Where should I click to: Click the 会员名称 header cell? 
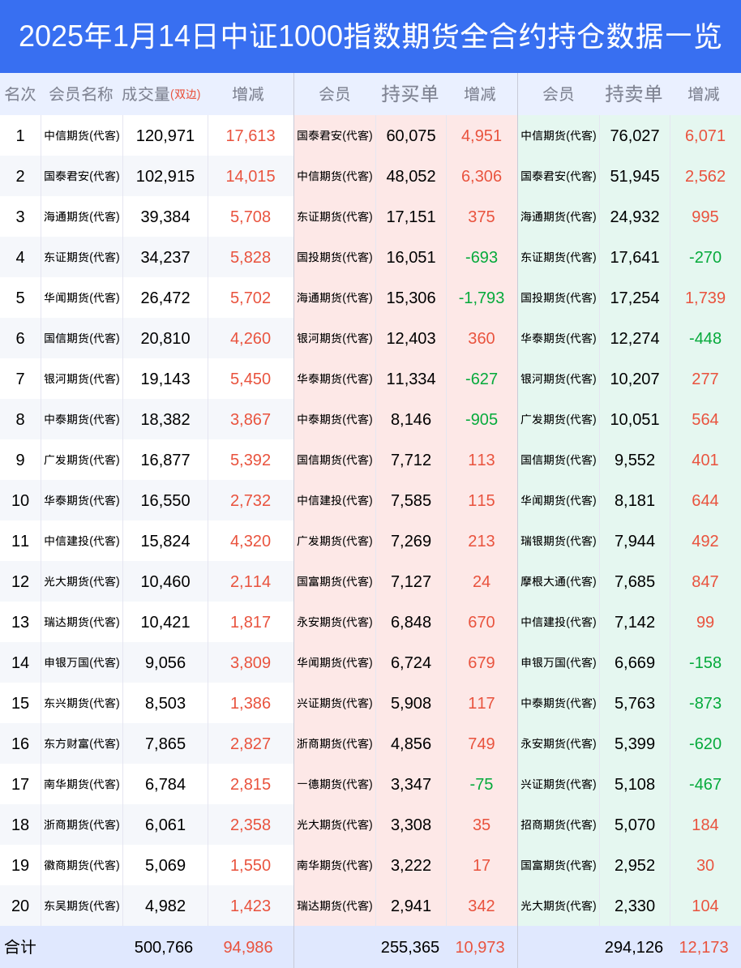pos(81,95)
